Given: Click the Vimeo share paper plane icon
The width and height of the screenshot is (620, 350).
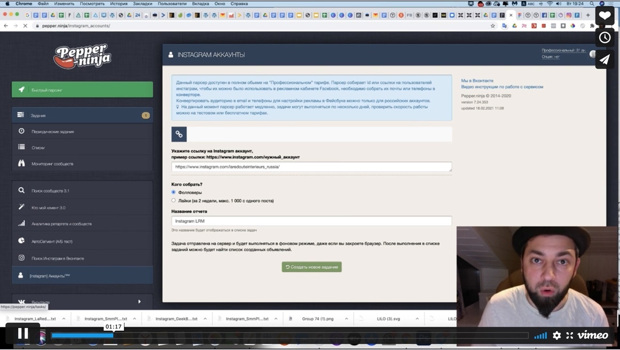Looking at the screenshot, I should [x=605, y=59].
